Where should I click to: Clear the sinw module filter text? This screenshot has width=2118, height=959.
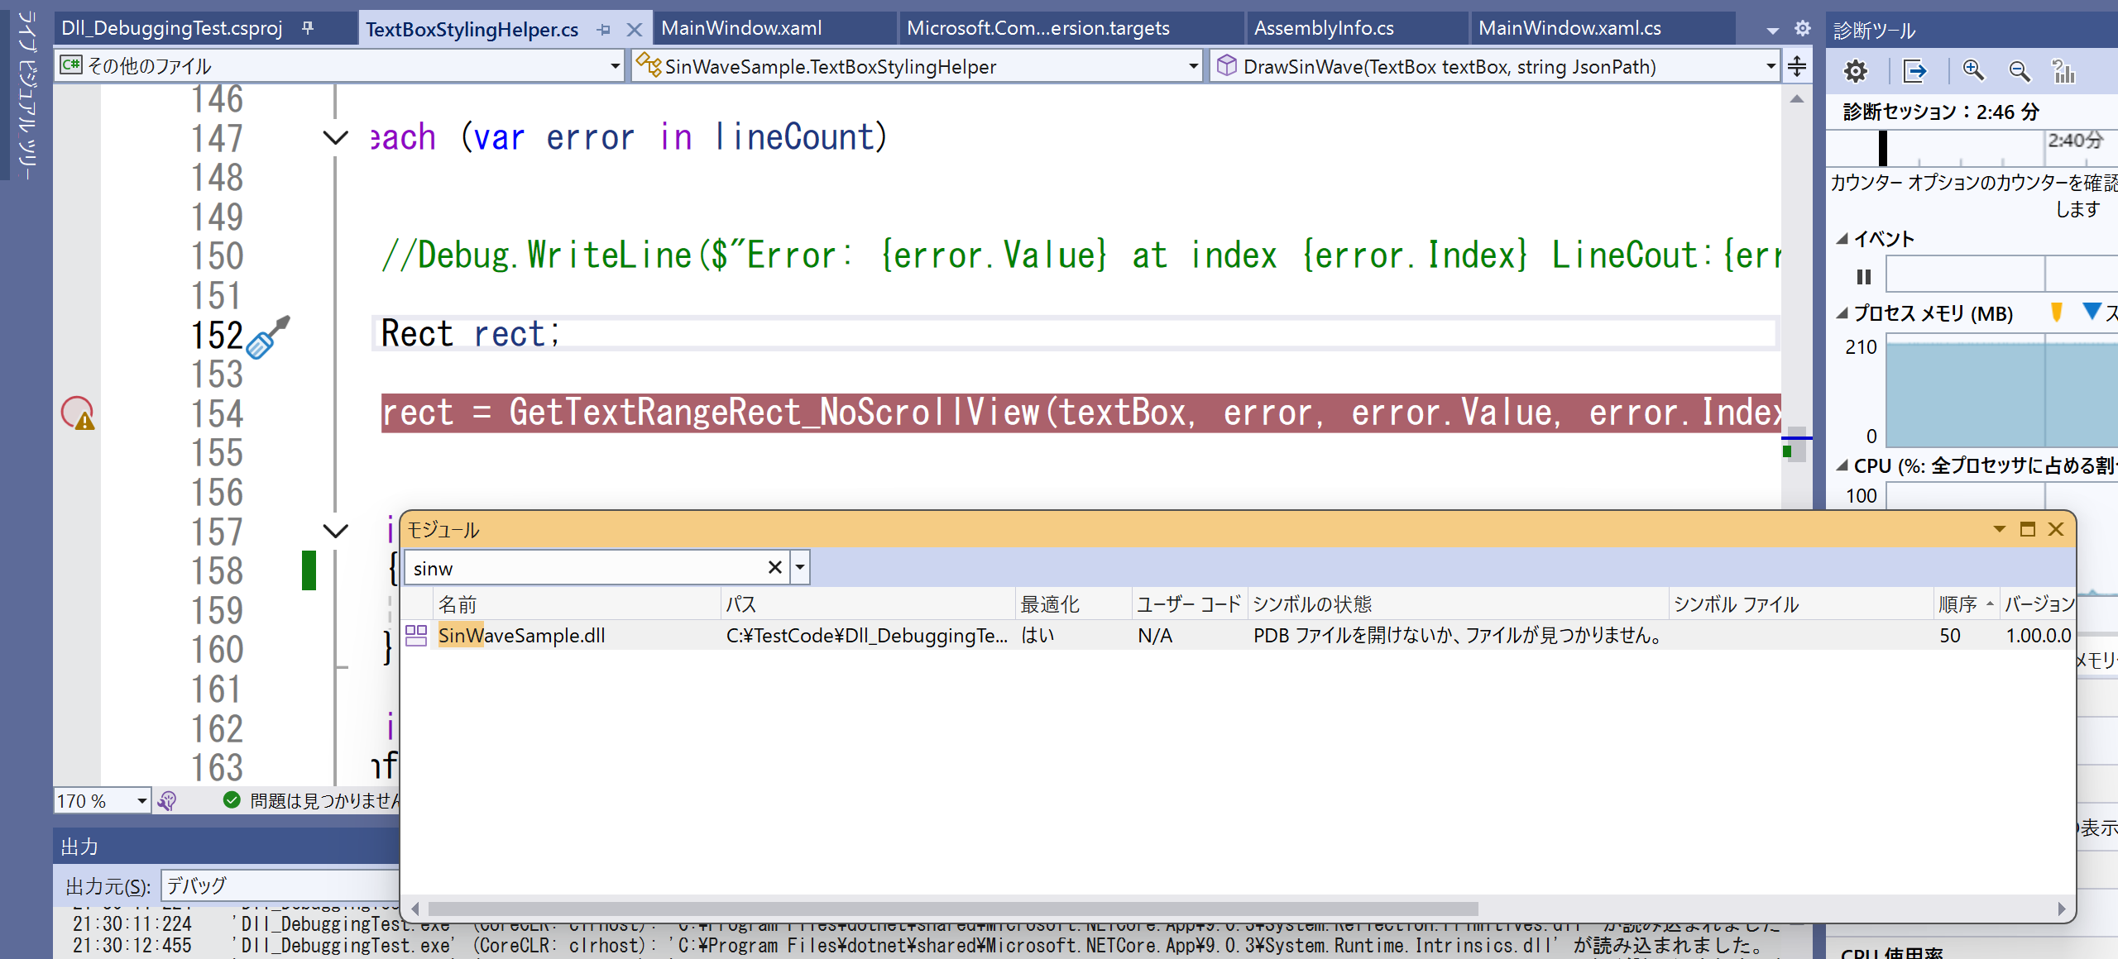click(x=774, y=567)
